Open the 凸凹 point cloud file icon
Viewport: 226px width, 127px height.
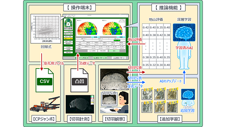(x=79, y=80)
